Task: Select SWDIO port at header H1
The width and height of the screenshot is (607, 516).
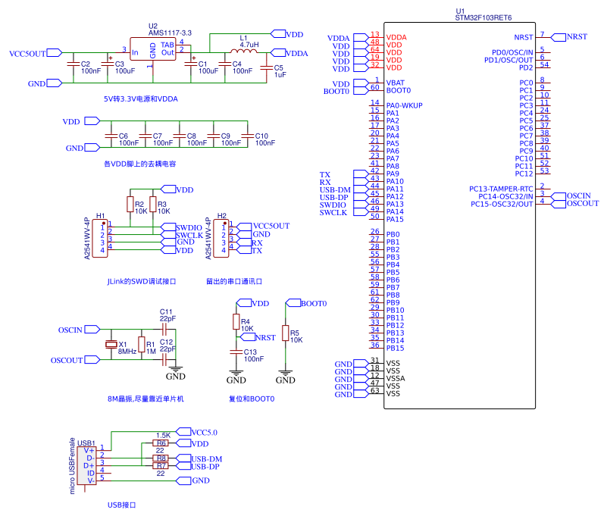Action: pyautogui.click(x=168, y=227)
